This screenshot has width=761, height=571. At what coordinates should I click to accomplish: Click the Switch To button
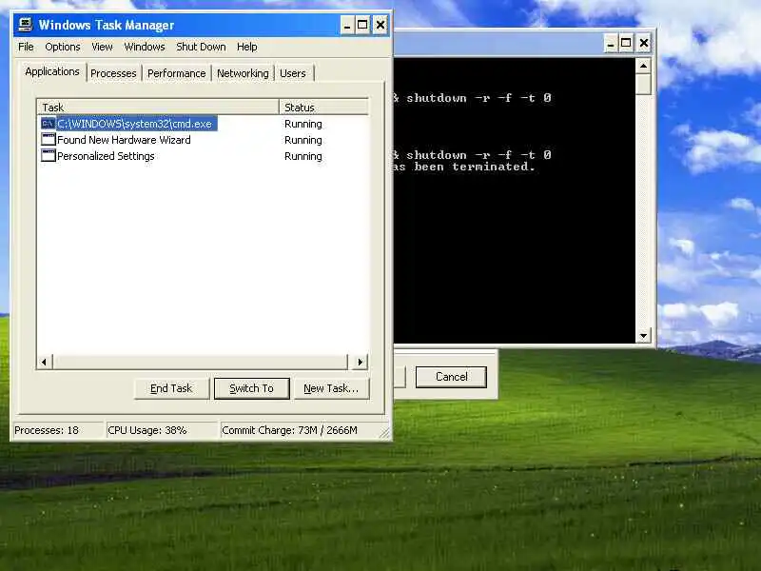(251, 388)
